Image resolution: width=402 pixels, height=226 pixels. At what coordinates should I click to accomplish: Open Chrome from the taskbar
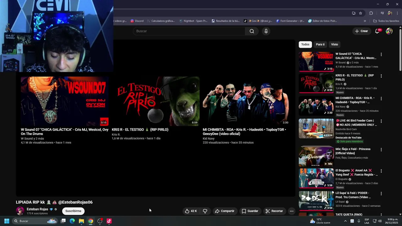[x=90, y=221]
